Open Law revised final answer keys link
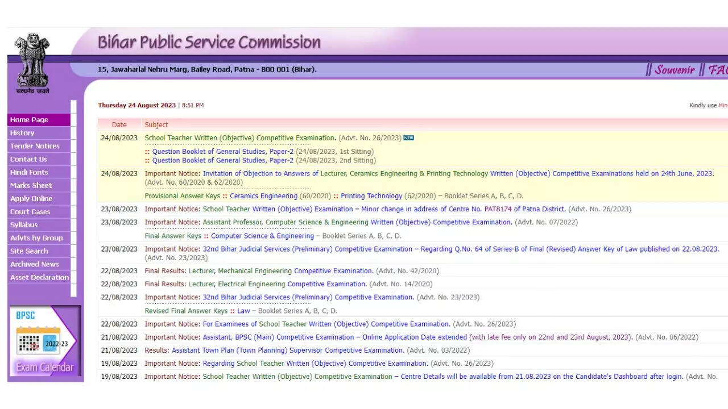 (x=243, y=311)
